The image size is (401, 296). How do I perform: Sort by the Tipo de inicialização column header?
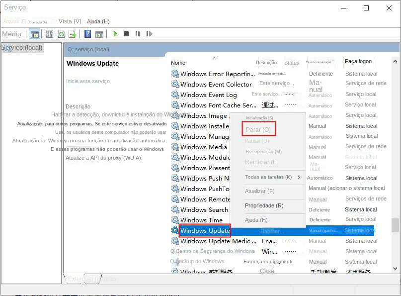pos(319,62)
